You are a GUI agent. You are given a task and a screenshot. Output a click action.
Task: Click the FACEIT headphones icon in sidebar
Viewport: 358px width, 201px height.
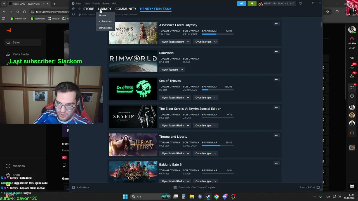coord(352,133)
